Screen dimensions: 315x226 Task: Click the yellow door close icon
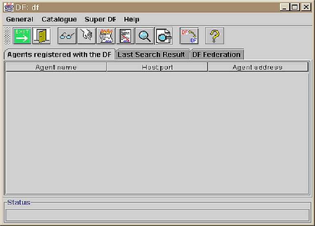click(x=42, y=36)
